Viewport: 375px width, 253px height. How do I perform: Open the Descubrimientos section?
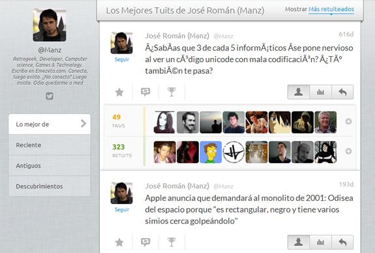[50, 186]
